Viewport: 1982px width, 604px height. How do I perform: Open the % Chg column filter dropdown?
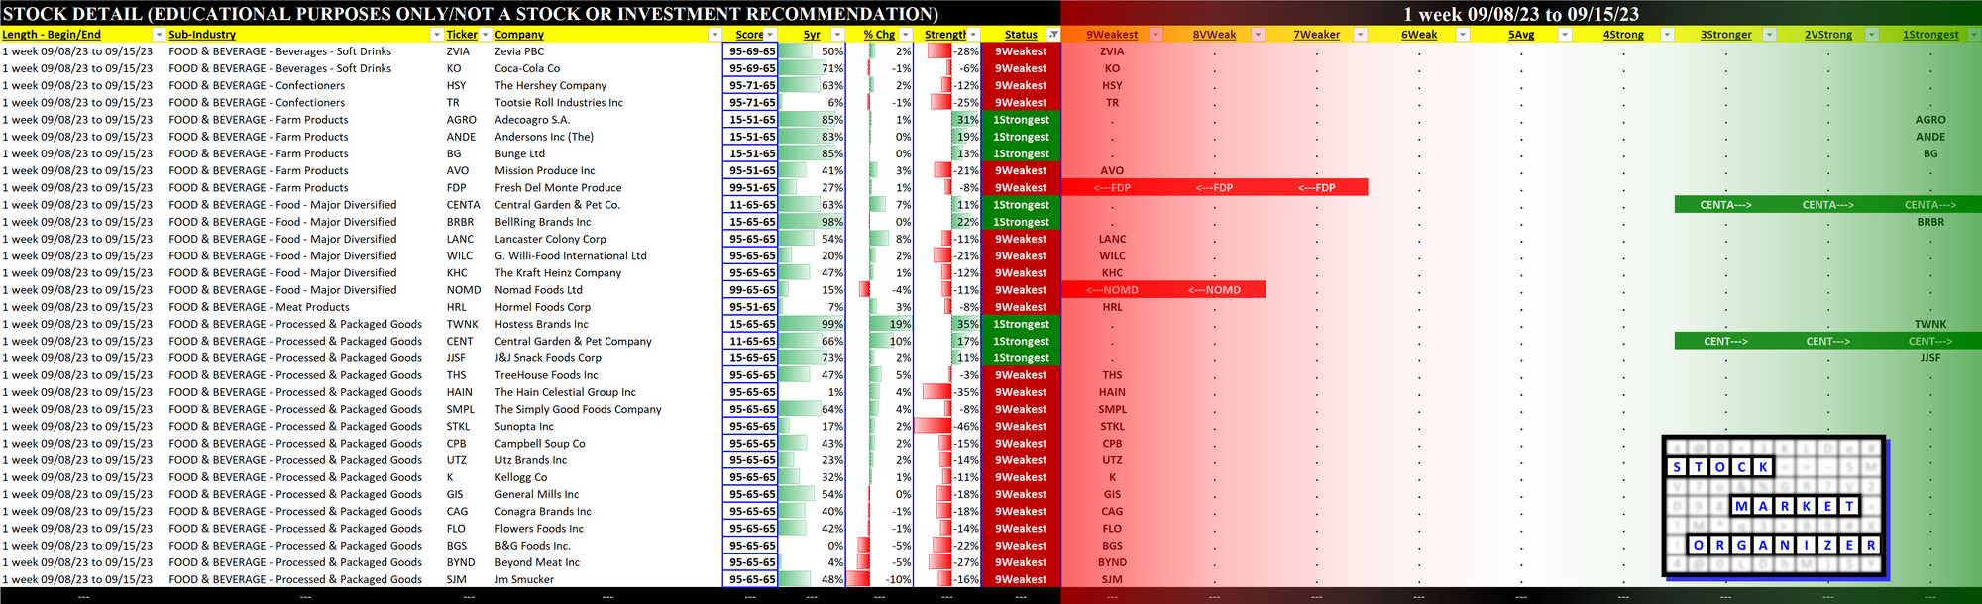click(x=905, y=35)
